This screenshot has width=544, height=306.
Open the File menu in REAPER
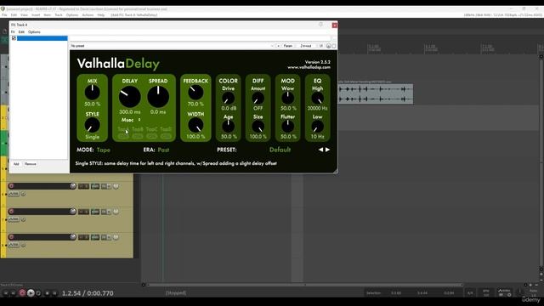[x=4, y=15]
